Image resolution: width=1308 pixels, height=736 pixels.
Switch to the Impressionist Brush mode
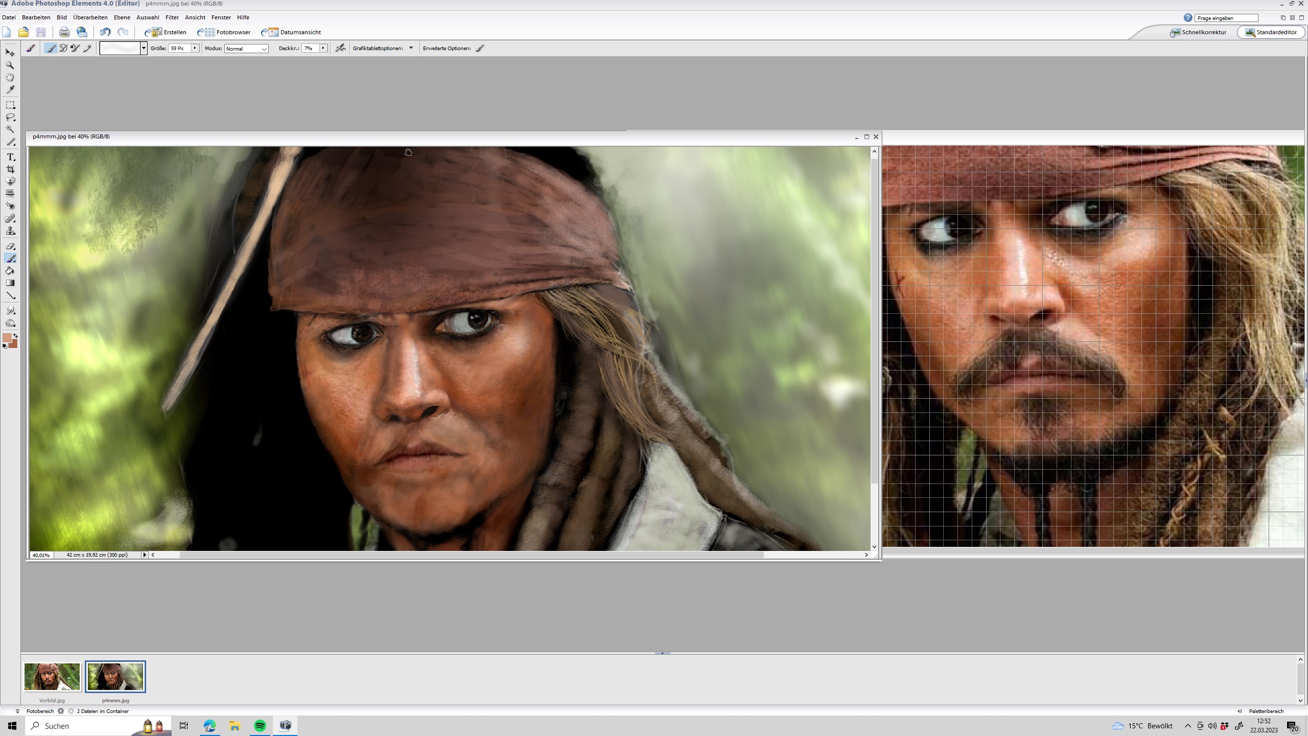pos(63,48)
